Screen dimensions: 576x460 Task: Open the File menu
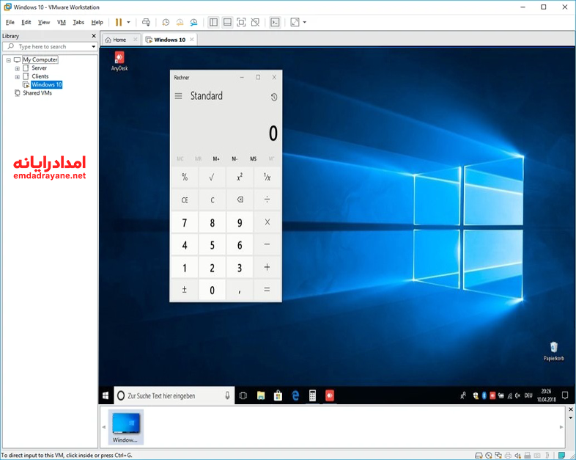pos(10,23)
